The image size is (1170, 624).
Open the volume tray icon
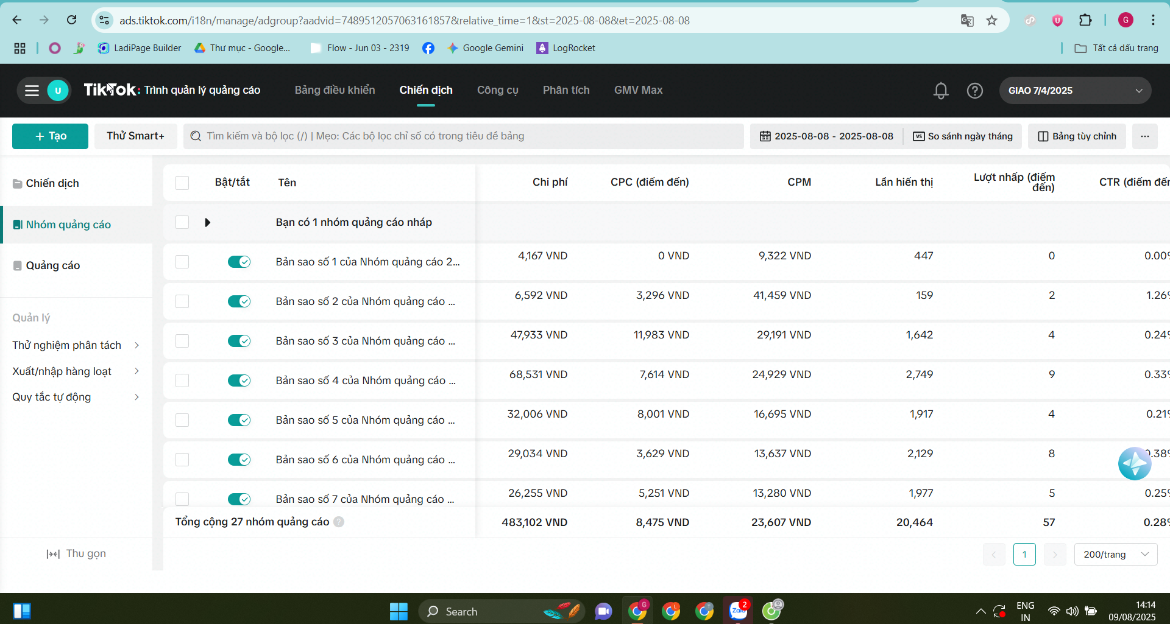click(x=1072, y=611)
